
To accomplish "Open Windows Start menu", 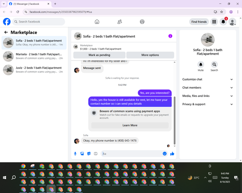I will [x=4, y=178].
